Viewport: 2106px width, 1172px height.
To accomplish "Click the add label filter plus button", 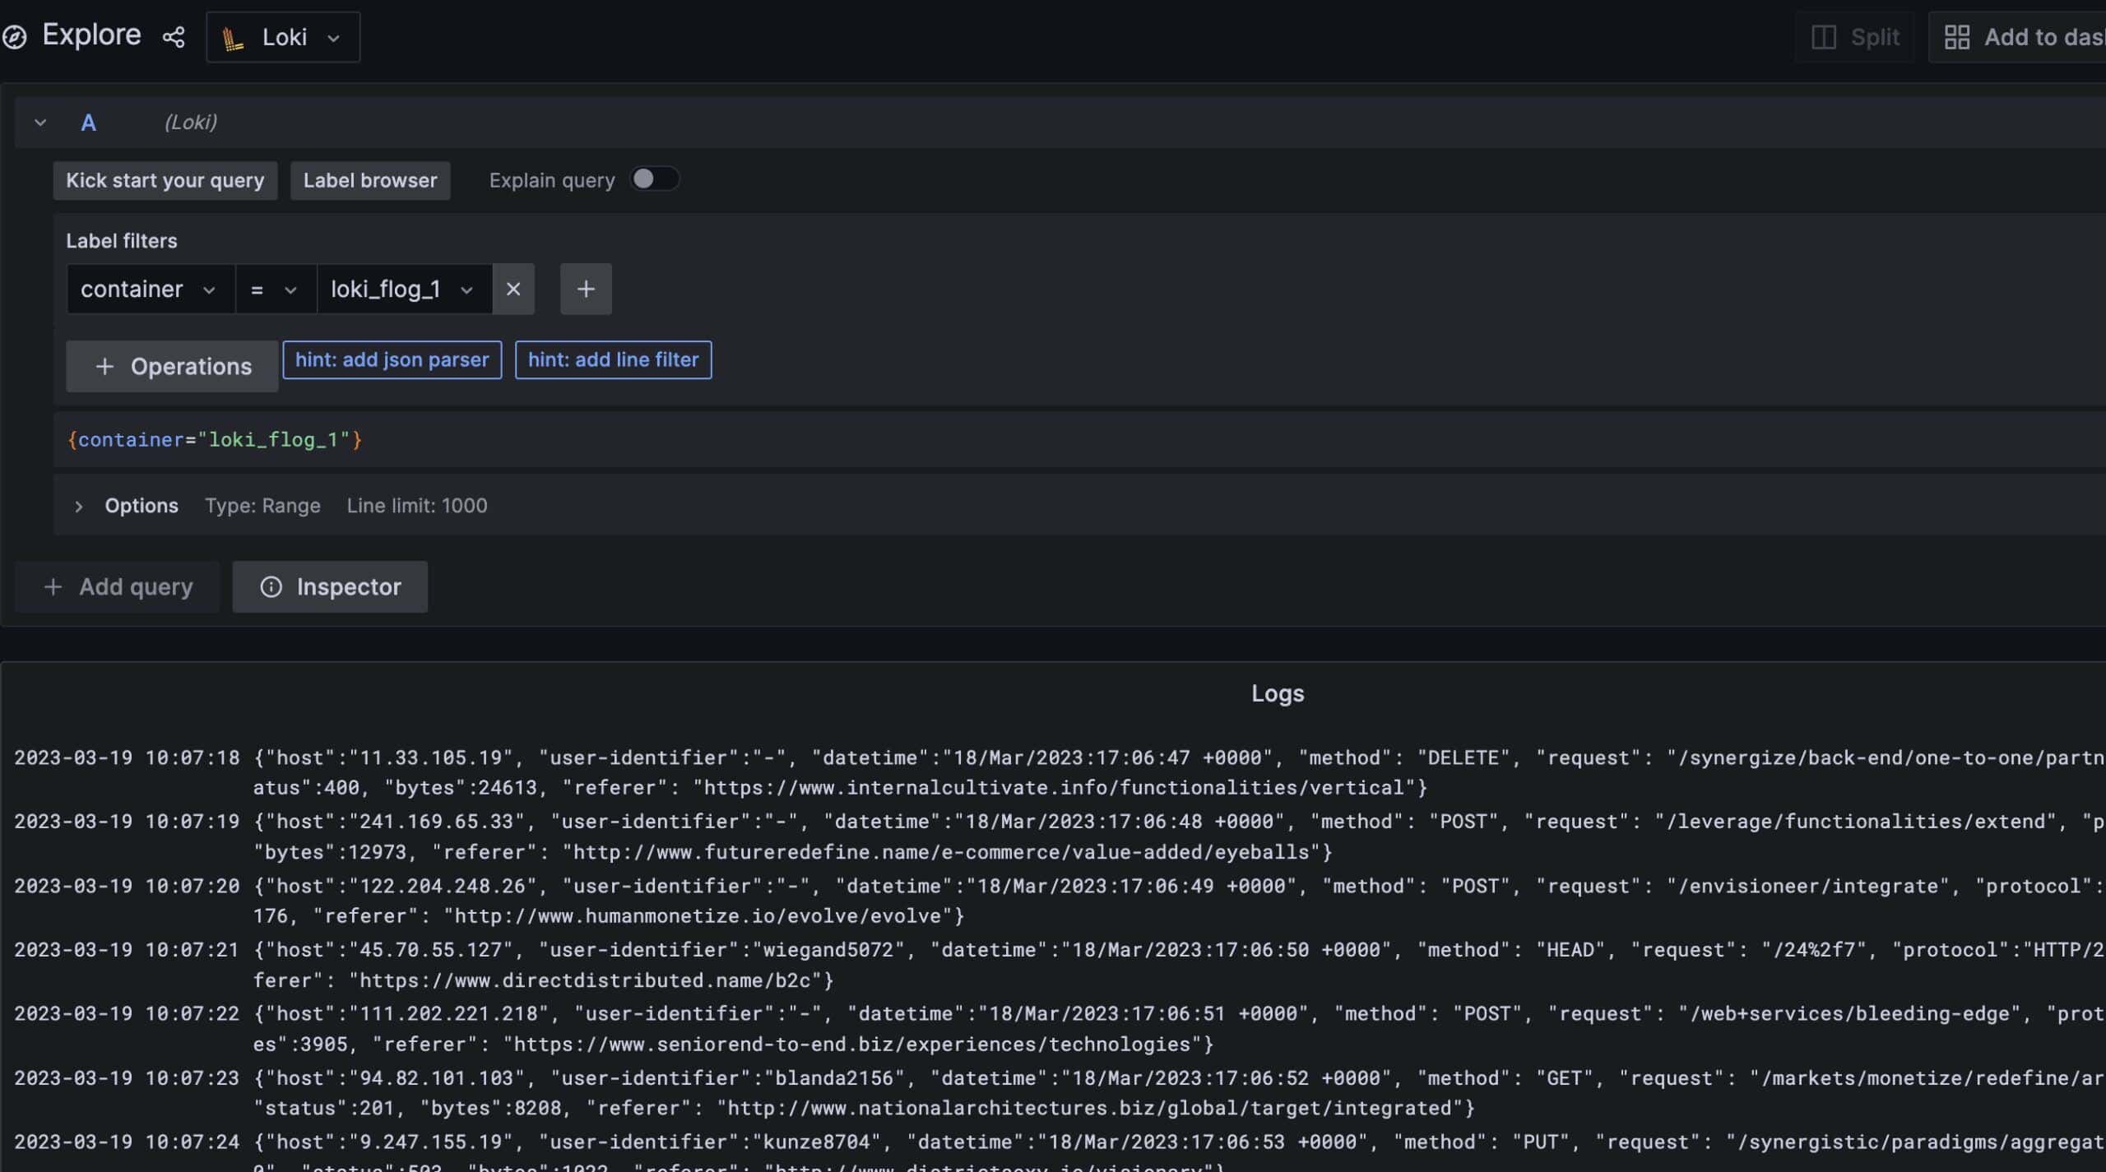I will tap(586, 287).
